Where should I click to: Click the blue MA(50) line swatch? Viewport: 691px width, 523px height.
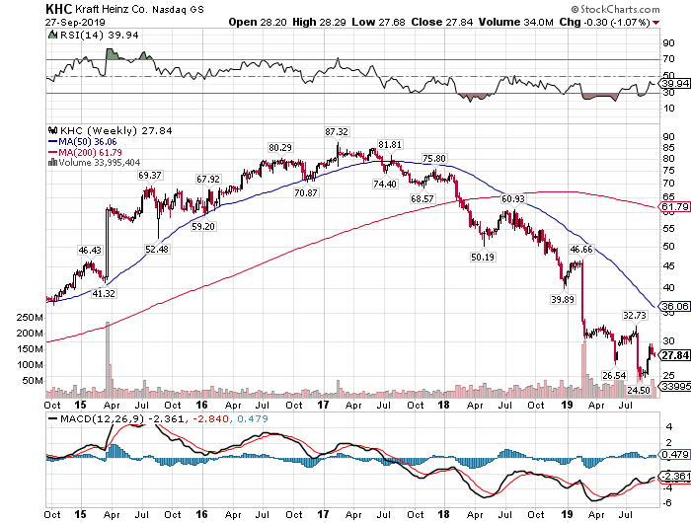pos(52,142)
